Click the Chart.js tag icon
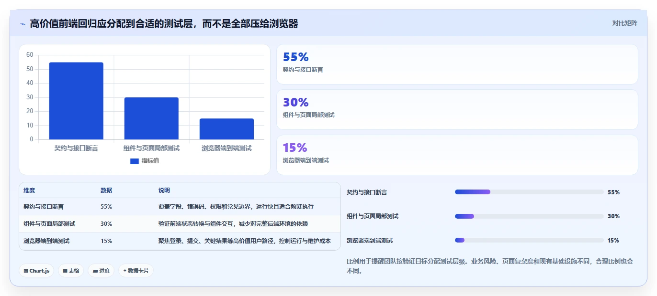Screen dimensions: 657x296 coord(26,271)
